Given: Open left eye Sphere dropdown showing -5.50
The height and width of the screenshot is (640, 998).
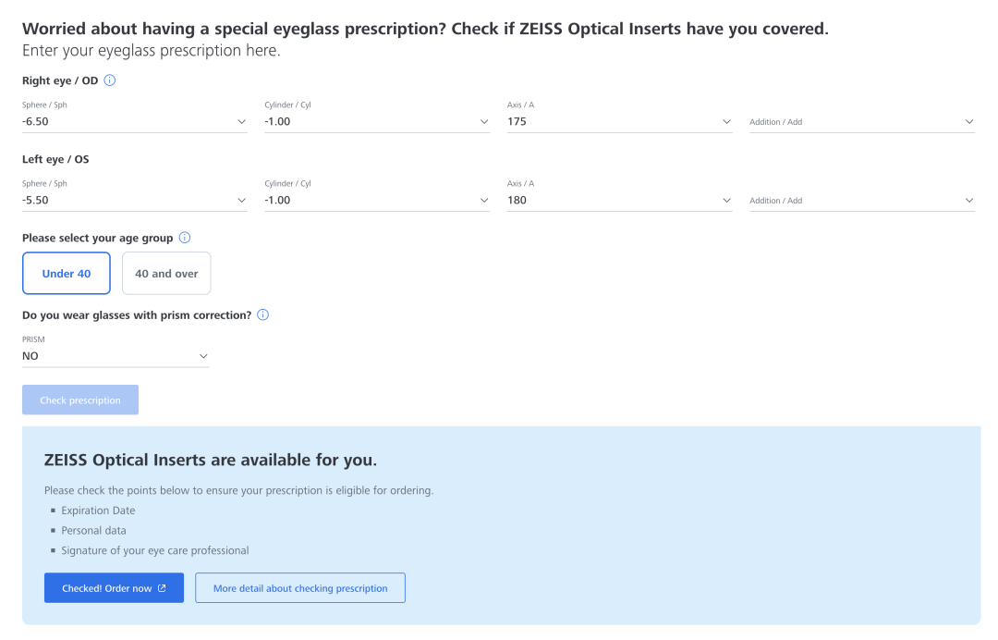Looking at the screenshot, I should tap(134, 200).
